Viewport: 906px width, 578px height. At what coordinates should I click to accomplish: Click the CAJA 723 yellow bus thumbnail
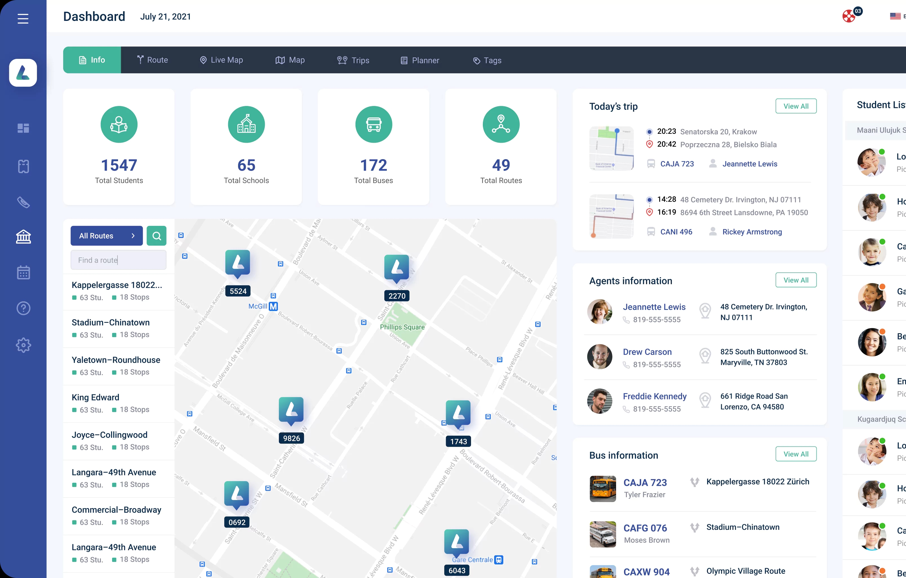(x=603, y=488)
